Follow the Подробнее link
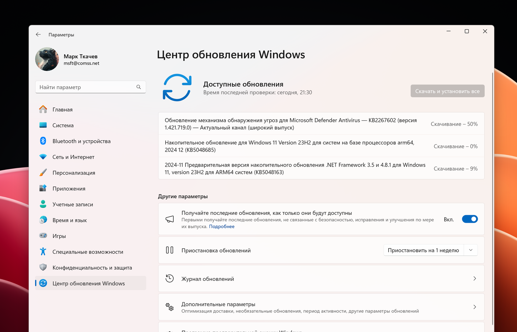 tap(222, 226)
